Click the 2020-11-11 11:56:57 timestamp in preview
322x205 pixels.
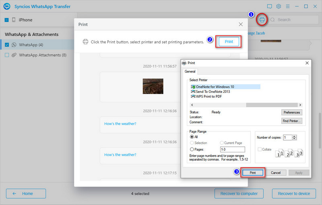[160, 66]
